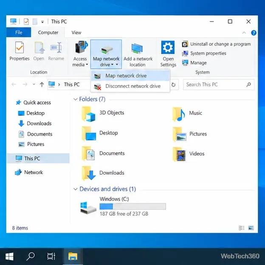Viewport: 265px width, 265px height.
Task: Open taskbar Search
Action: (x=31, y=257)
